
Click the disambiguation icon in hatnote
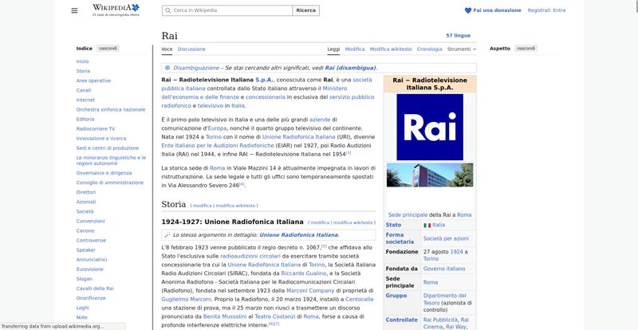coord(167,68)
